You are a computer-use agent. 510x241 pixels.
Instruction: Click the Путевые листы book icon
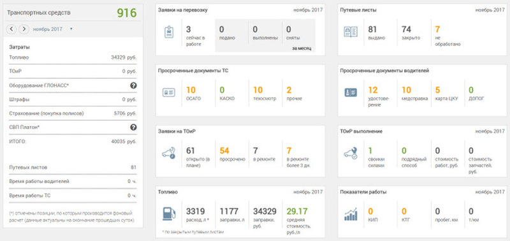(x=351, y=31)
